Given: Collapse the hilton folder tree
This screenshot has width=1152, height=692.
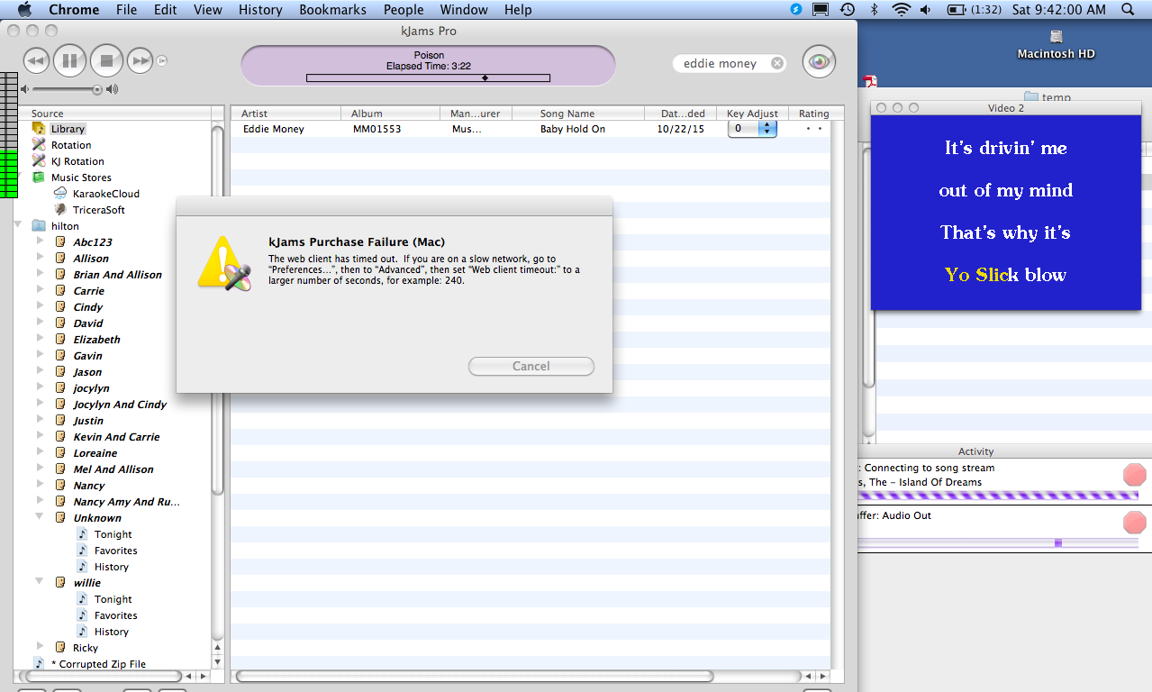Looking at the screenshot, I should click(x=20, y=225).
